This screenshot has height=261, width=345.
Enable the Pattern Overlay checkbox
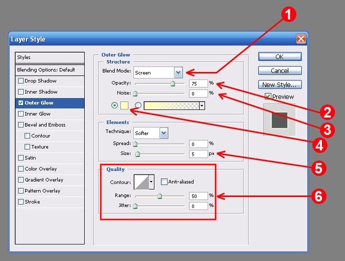click(21, 190)
